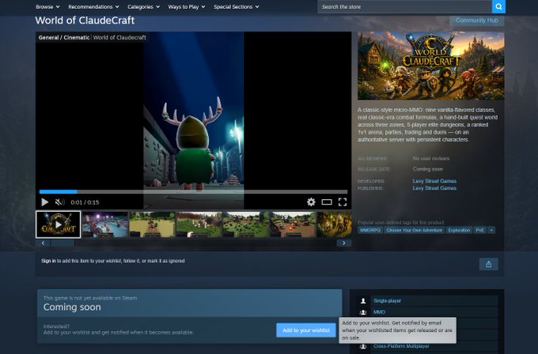
Task: Open the Single-player feature icon
Action: click(363, 301)
